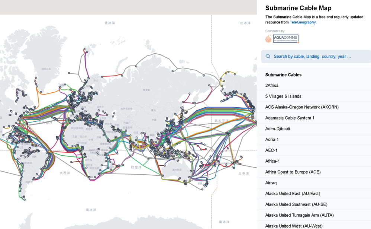Focus the cable search input field
The height and width of the screenshot is (229, 371).
316,57
